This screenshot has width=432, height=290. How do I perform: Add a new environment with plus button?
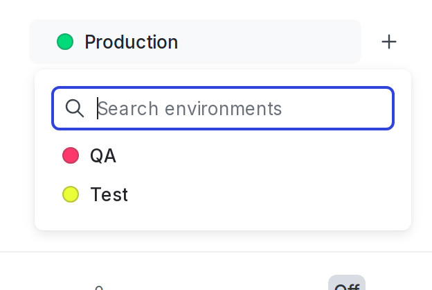click(x=389, y=42)
